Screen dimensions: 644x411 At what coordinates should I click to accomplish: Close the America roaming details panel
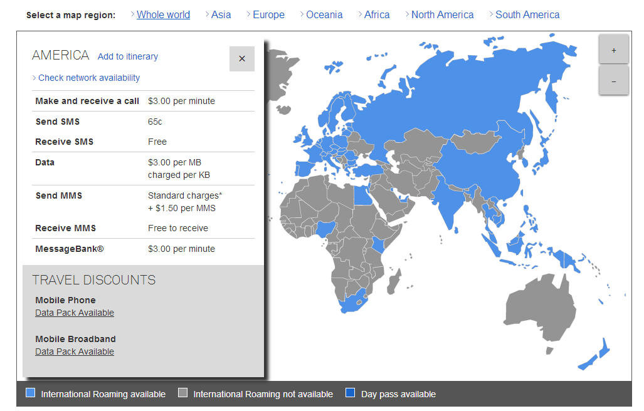tap(242, 59)
